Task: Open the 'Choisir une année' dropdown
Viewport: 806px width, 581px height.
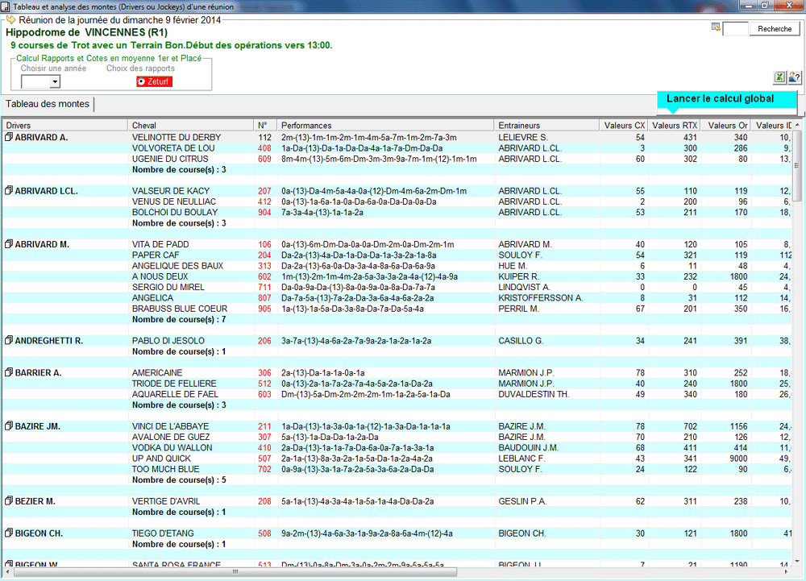Action: 55,82
